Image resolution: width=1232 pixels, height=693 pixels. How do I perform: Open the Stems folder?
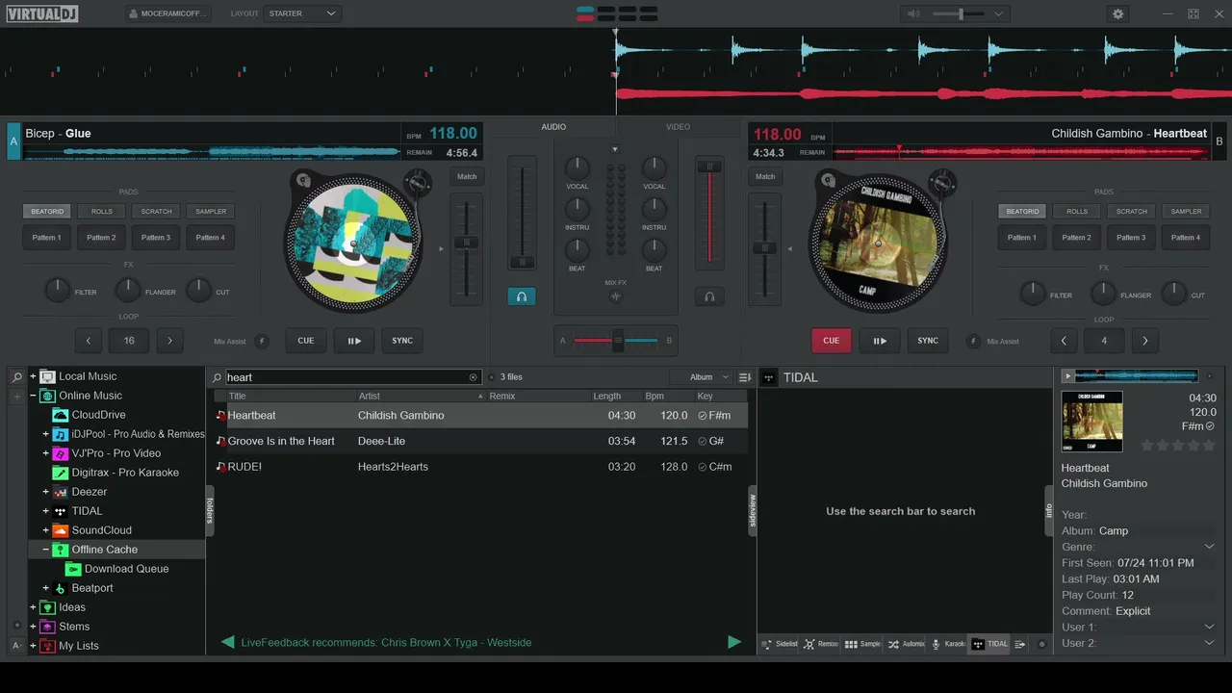click(x=74, y=627)
